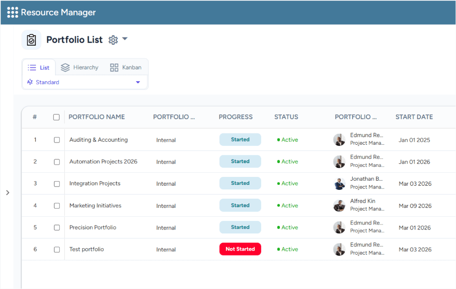The image size is (456, 289).
Task: Click the Started badge for Automation Projects 2026
Action: [240, 161]
